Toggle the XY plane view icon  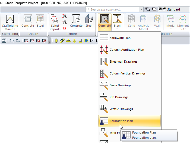pos(26,41)
